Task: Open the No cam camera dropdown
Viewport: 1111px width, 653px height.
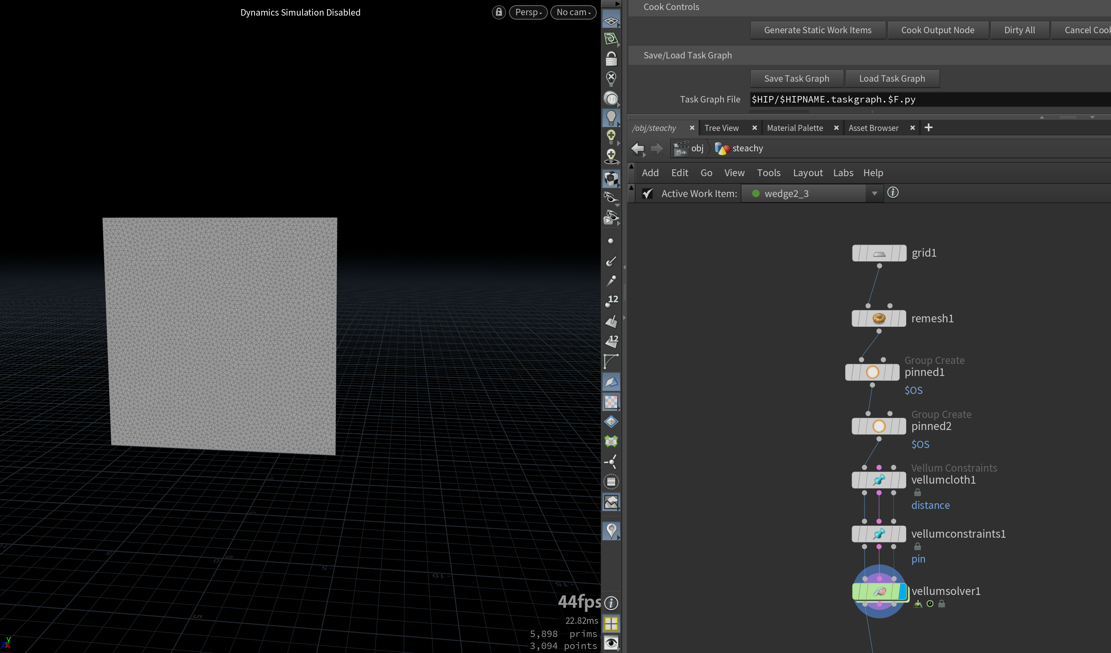Action: (573, 12)
